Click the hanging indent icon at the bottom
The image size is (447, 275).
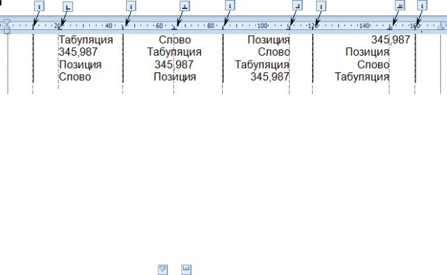186,269
